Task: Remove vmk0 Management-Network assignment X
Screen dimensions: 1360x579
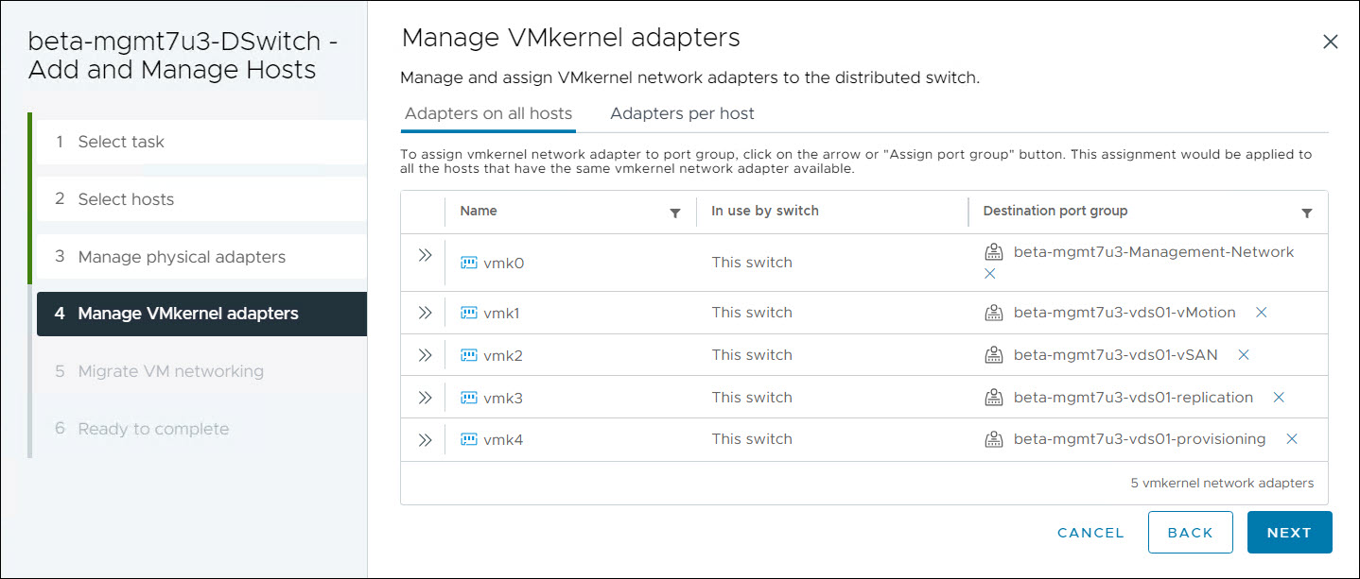Action: (990, 273)
